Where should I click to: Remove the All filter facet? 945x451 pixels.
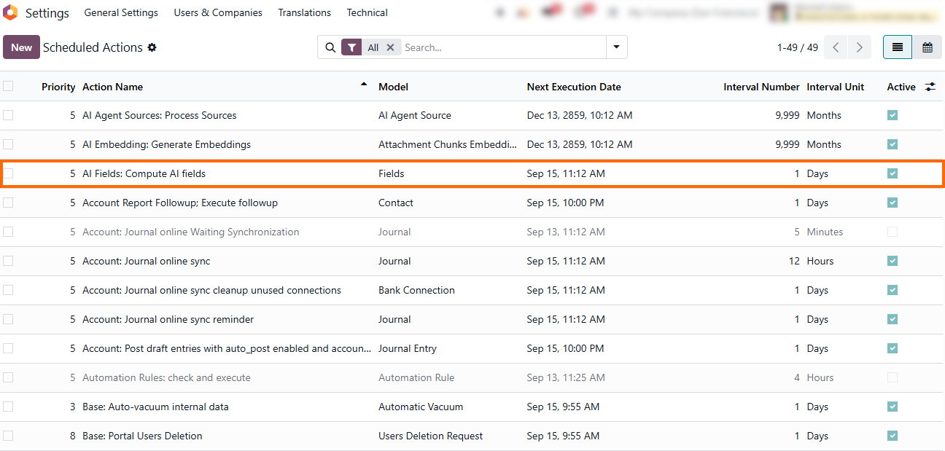390,47
